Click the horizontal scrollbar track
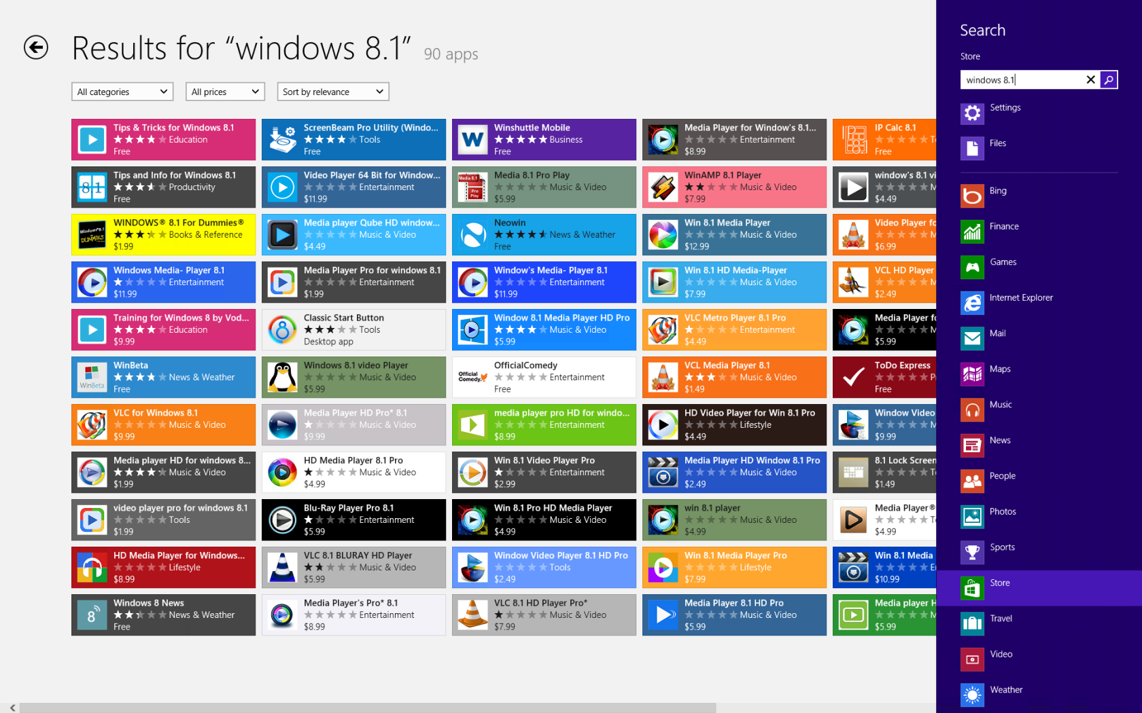1142x713 pixels. point(826,708)
